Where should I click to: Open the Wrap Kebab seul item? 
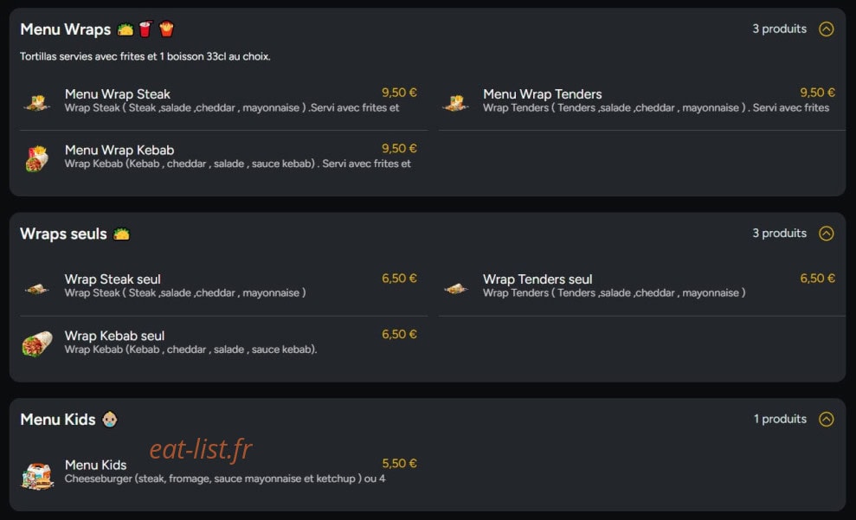pyautogui.click(x=224, y=343)
